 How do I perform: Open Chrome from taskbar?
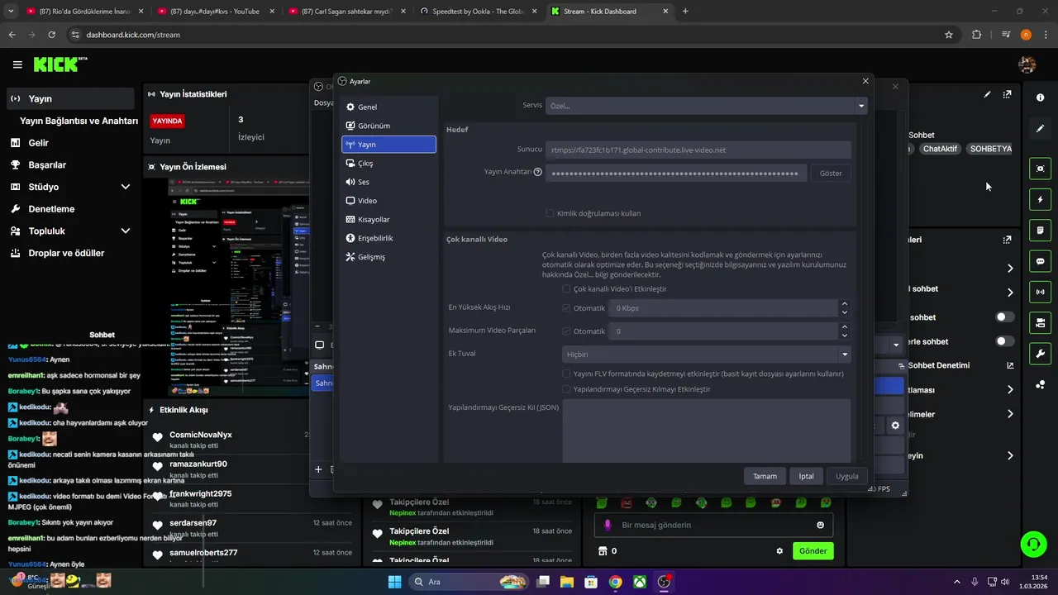(x=615, y=582)
